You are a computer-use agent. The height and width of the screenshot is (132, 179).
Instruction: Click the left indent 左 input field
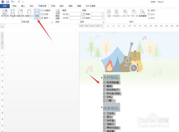(x=76, y=14)
